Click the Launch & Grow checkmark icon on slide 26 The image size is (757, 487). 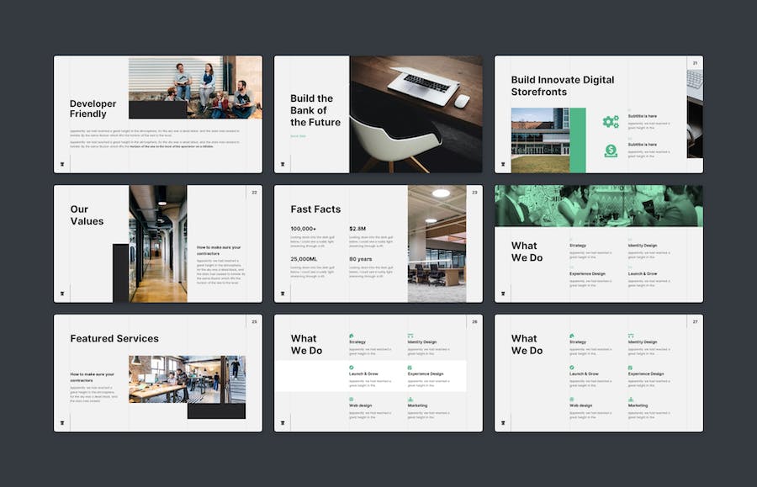pos(351,368)
